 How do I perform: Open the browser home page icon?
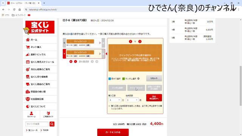click(20, 9)
